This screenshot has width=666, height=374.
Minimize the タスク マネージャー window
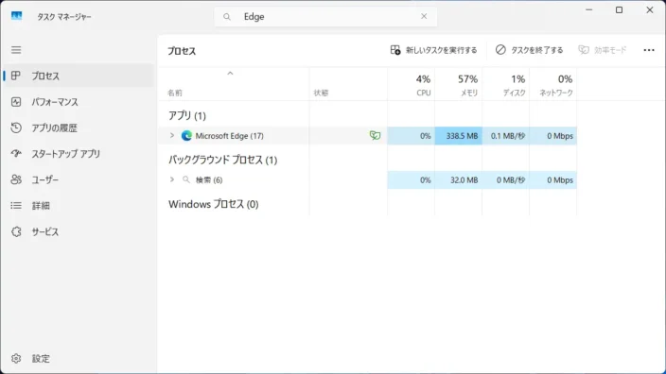pos(588,9)
